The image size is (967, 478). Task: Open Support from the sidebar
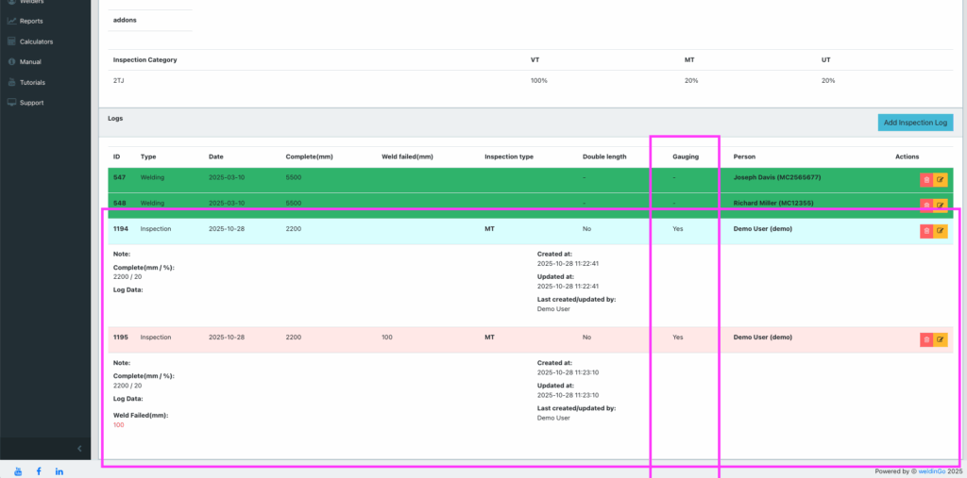(31, 103)
